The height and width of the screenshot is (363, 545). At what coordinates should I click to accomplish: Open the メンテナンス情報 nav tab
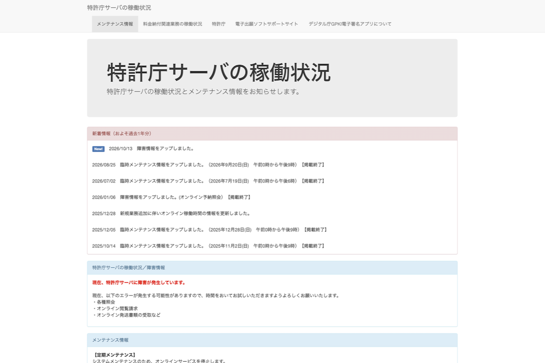(x=115, y=24)
